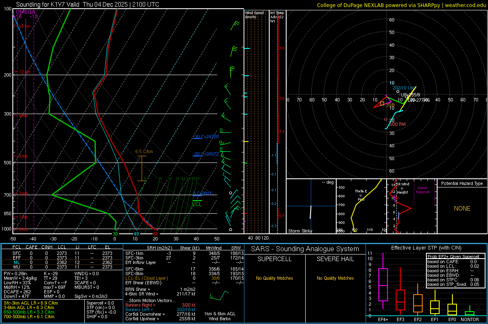
Task: Click the Supercell = 0.0 value
Action: pos(100,303)
